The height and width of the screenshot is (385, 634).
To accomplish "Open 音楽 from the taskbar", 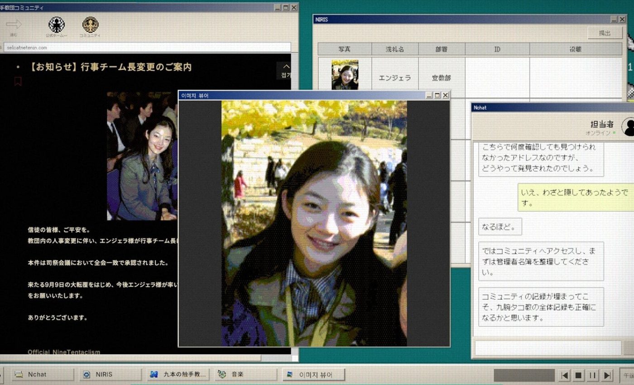I will [245, 375].
